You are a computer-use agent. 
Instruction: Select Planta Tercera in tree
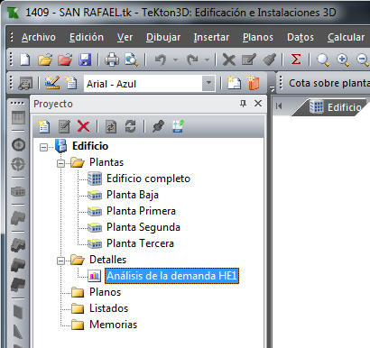140,243
